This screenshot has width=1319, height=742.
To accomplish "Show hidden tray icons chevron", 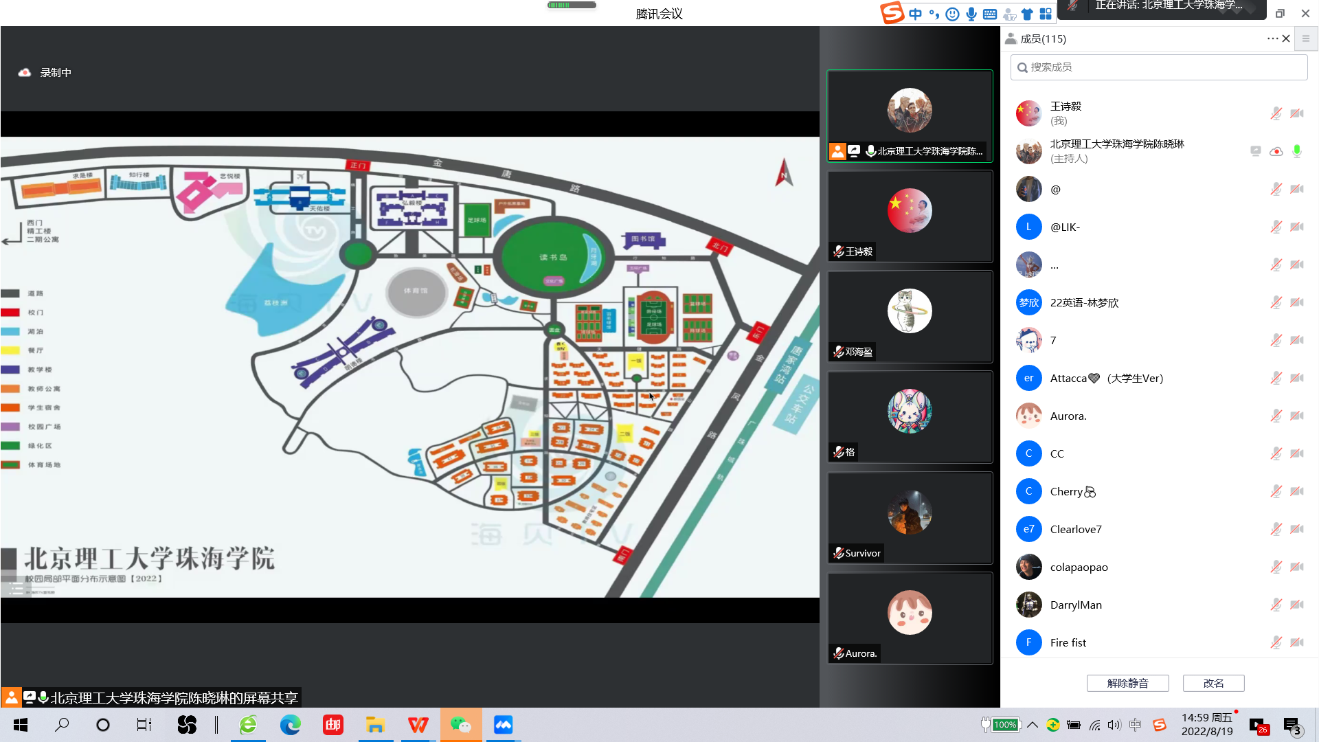I will pyautogui.click(x=1033, y=725).
